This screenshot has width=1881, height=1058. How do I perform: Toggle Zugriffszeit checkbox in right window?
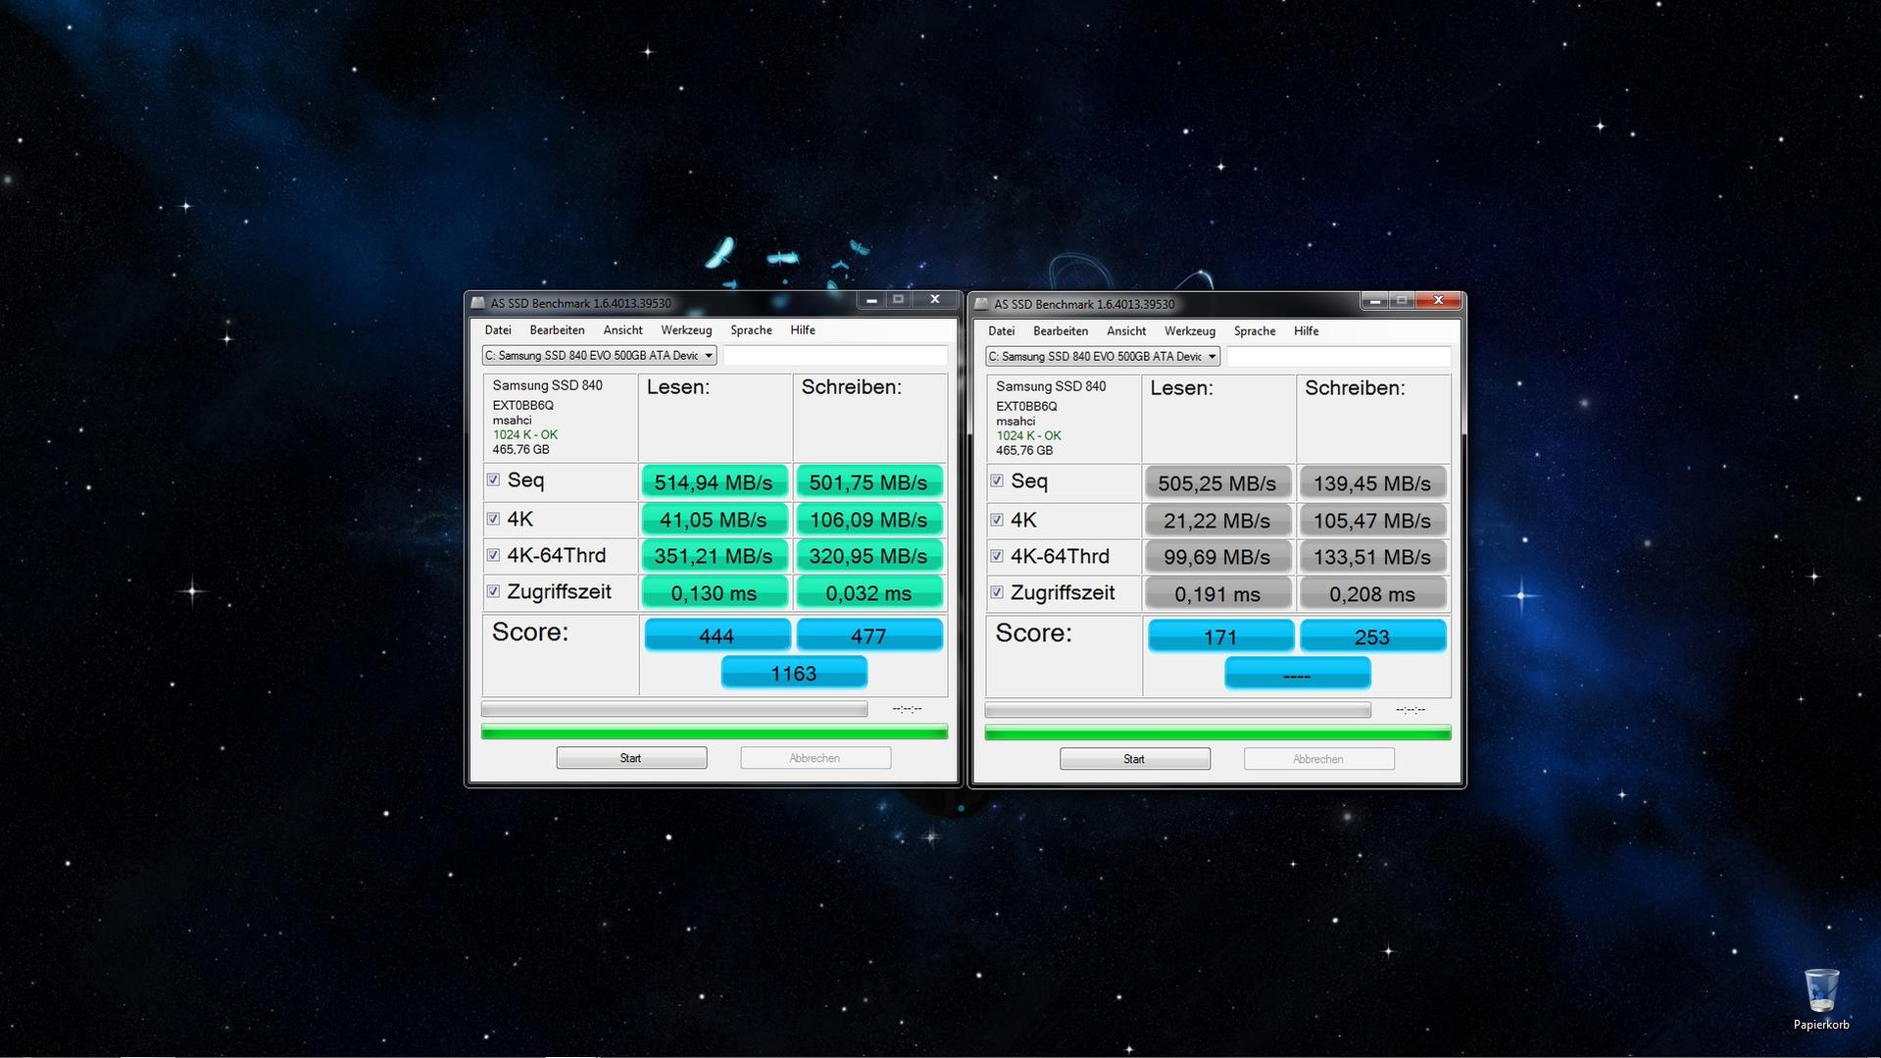pyautogui.click(x=997, y=592)
